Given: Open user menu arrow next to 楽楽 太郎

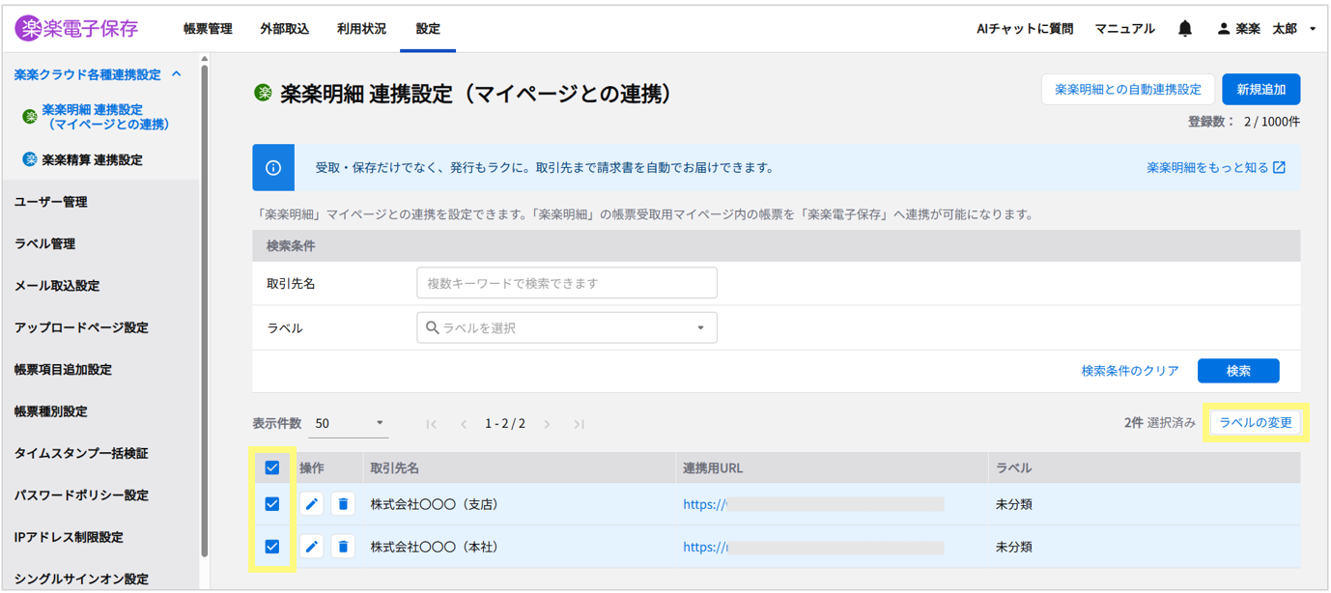Looking at the screenshot, I should click(x=1313, y=29).
